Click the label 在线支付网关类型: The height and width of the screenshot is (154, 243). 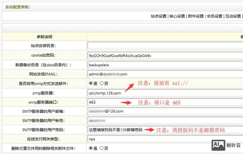(x=43, y=139)
